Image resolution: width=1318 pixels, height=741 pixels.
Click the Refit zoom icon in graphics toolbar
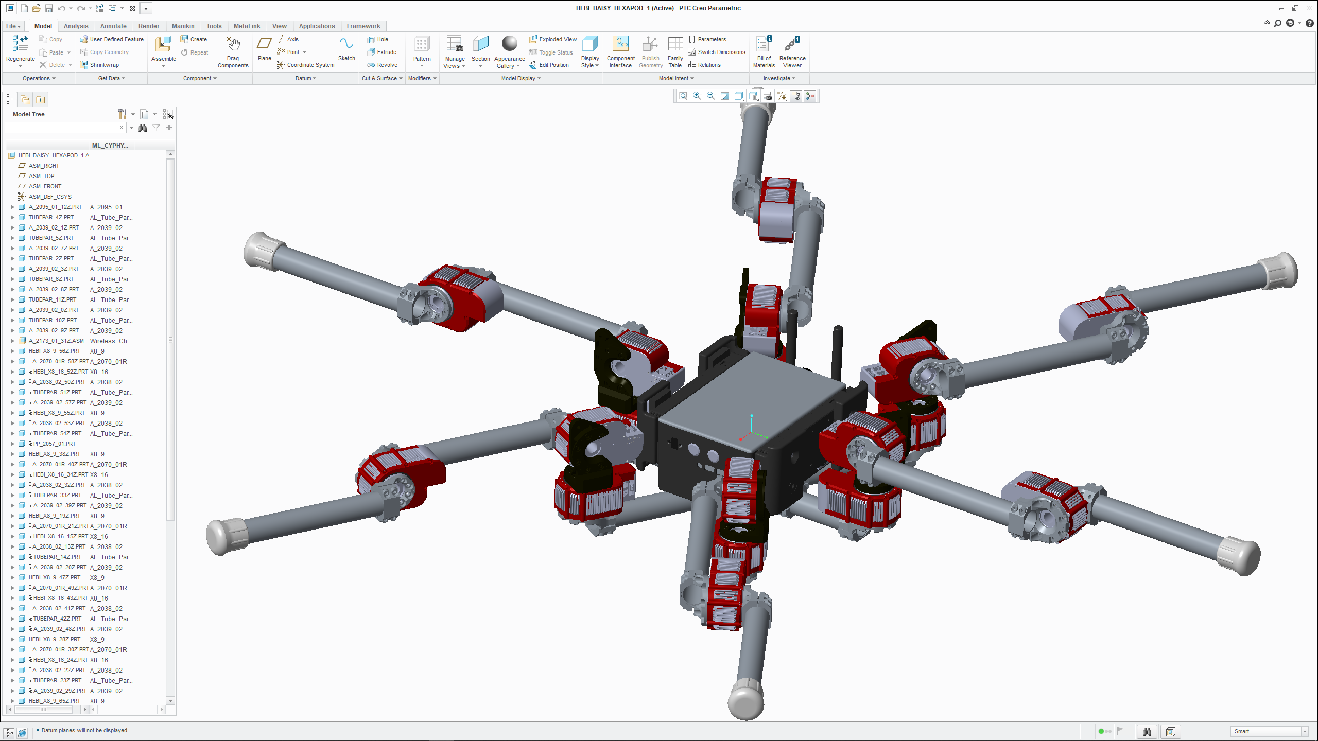pyautogui.click(x=683, y=96)
